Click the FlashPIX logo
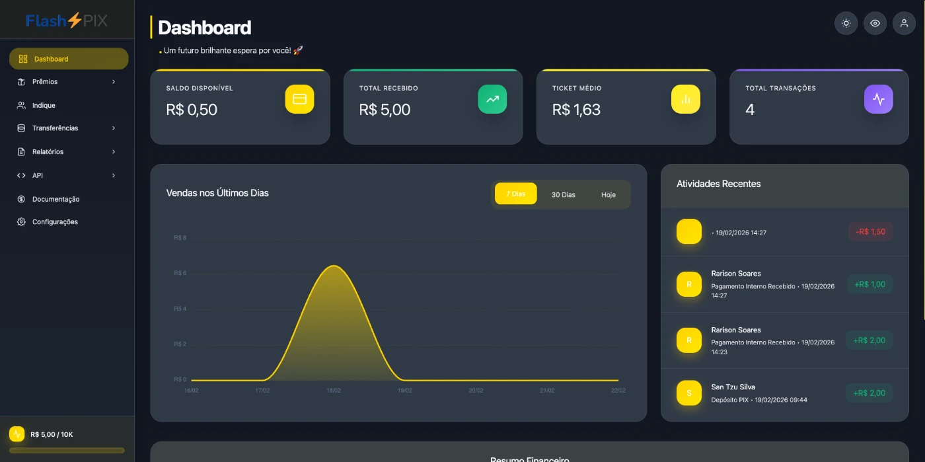 [67, 20]
